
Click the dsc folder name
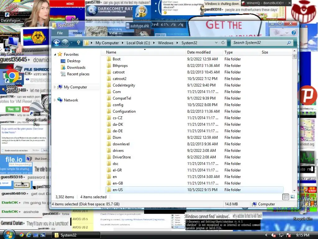116,164
